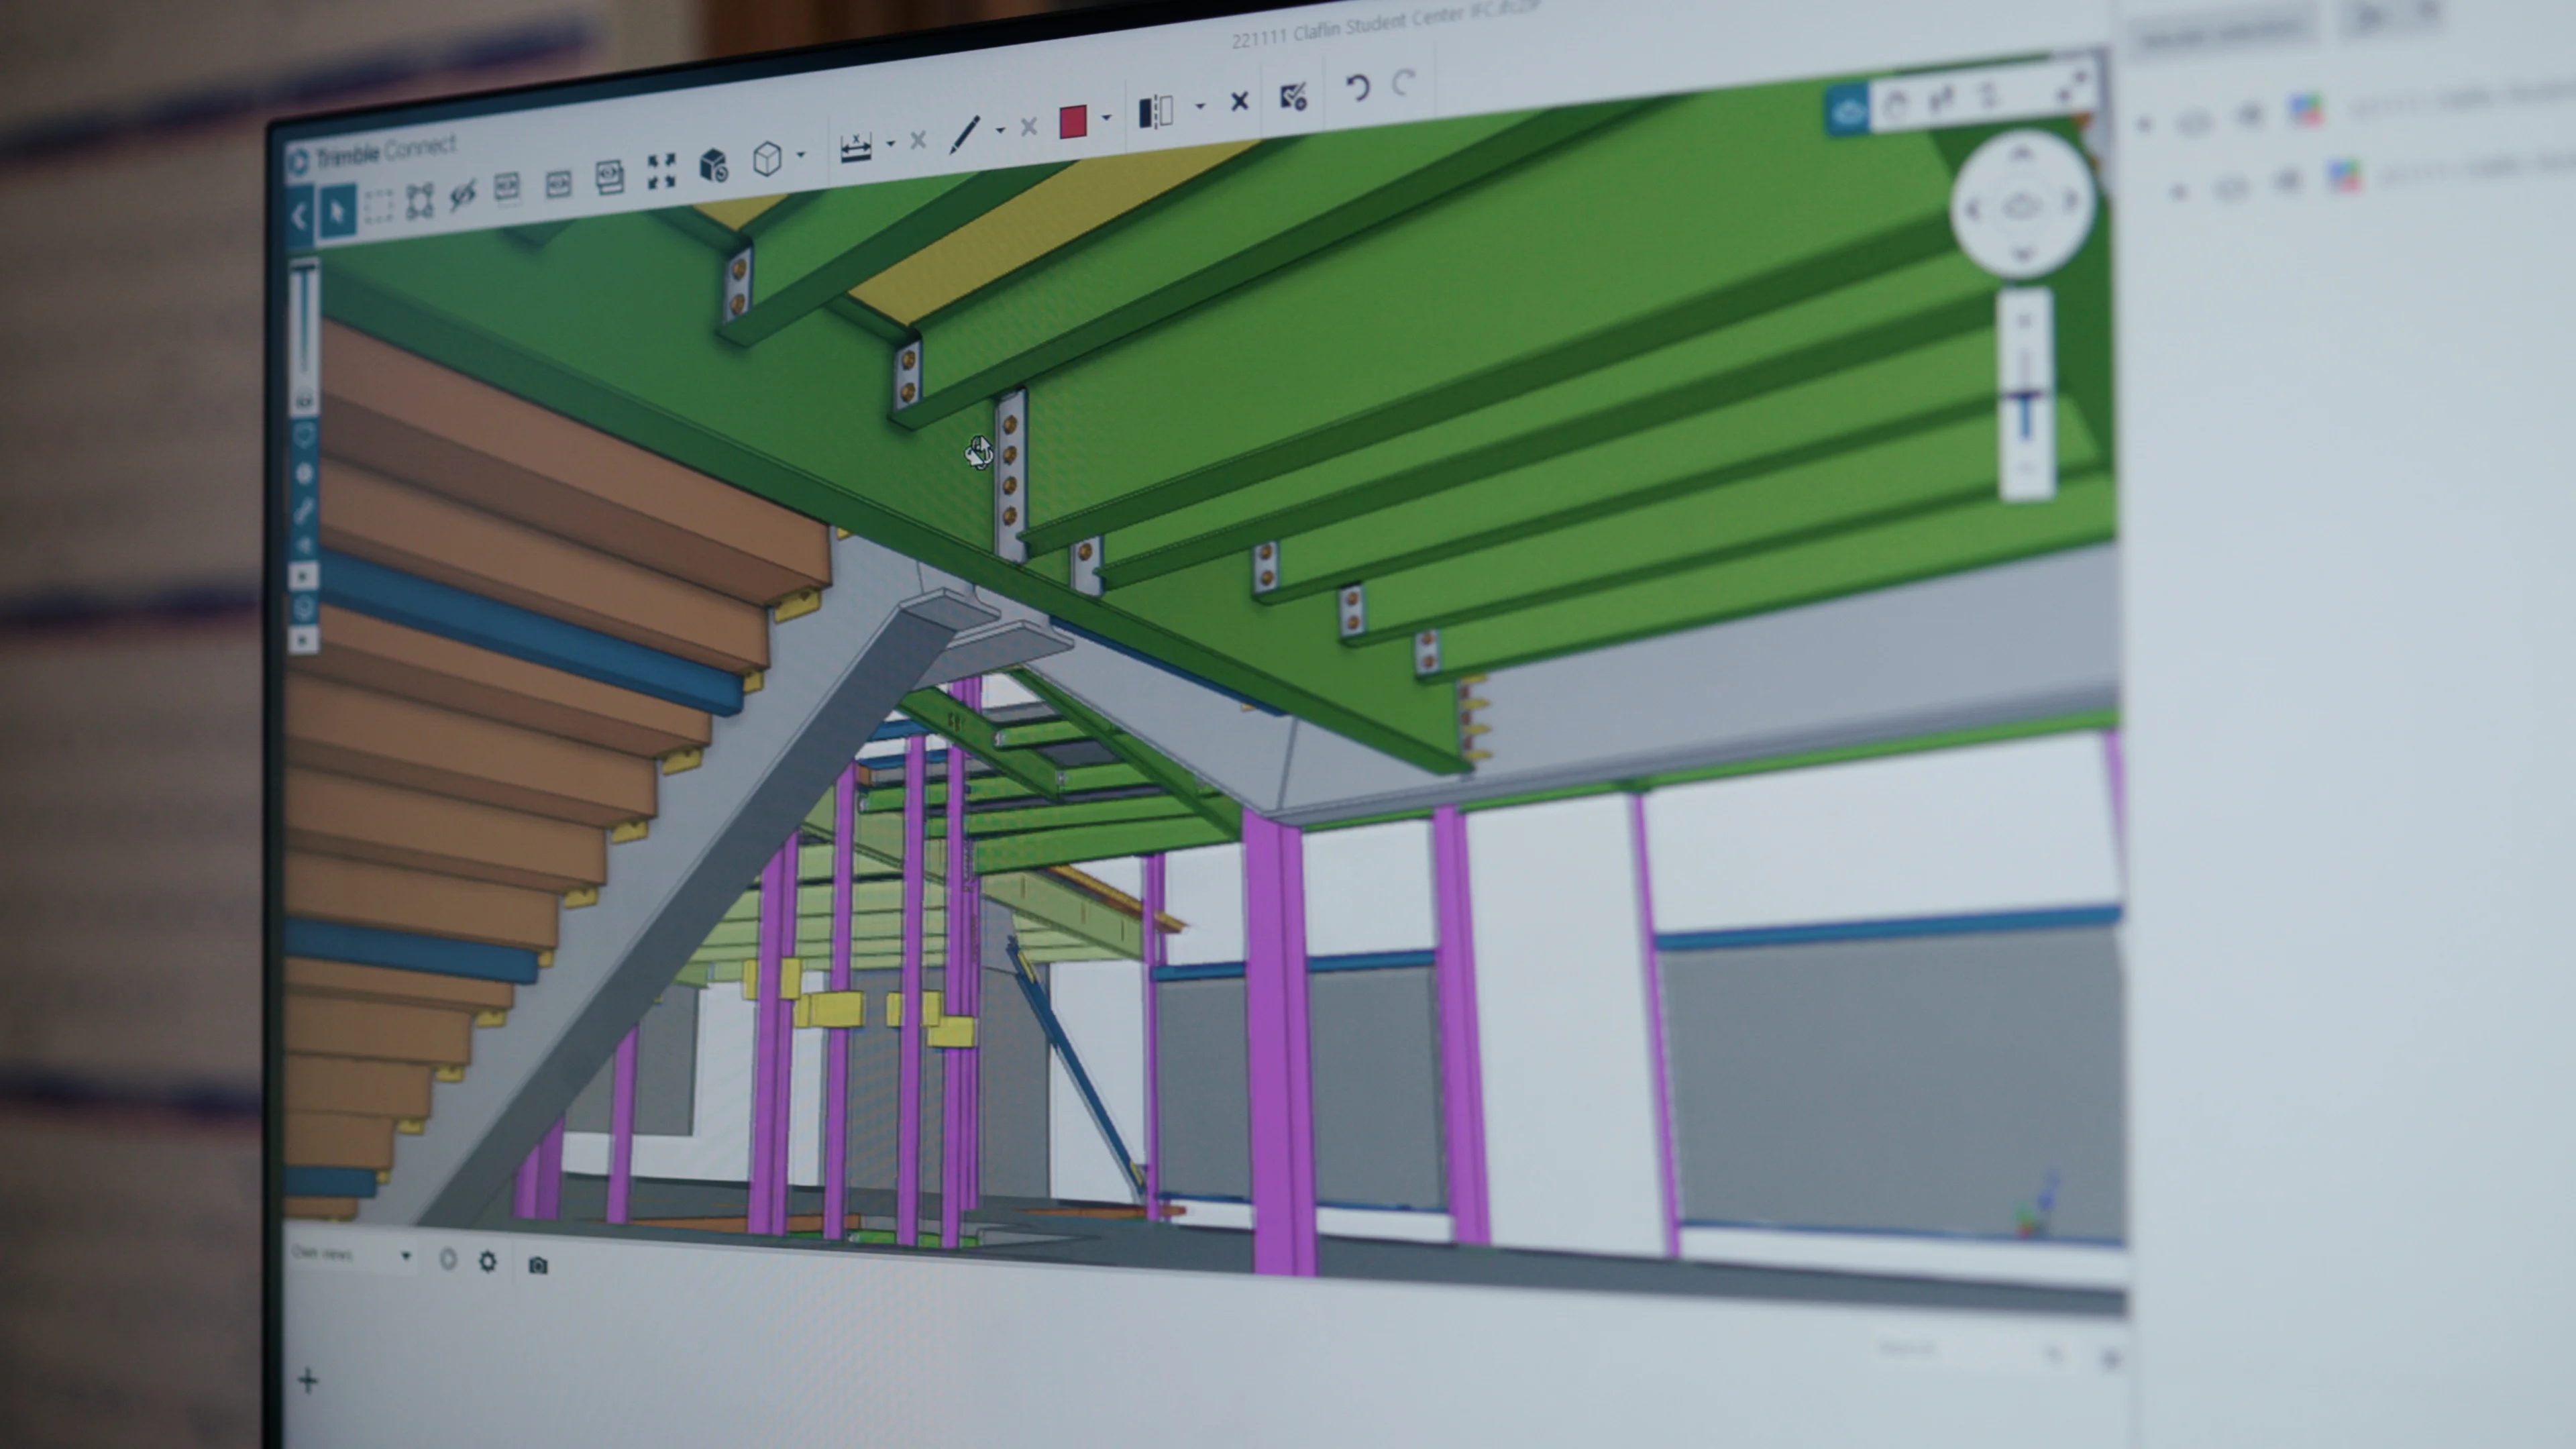This screenshot has height=1449, width=2576.
Task: Click the checkmark-with-gear toolbar icon
Action: click(x=1294, y=96)
